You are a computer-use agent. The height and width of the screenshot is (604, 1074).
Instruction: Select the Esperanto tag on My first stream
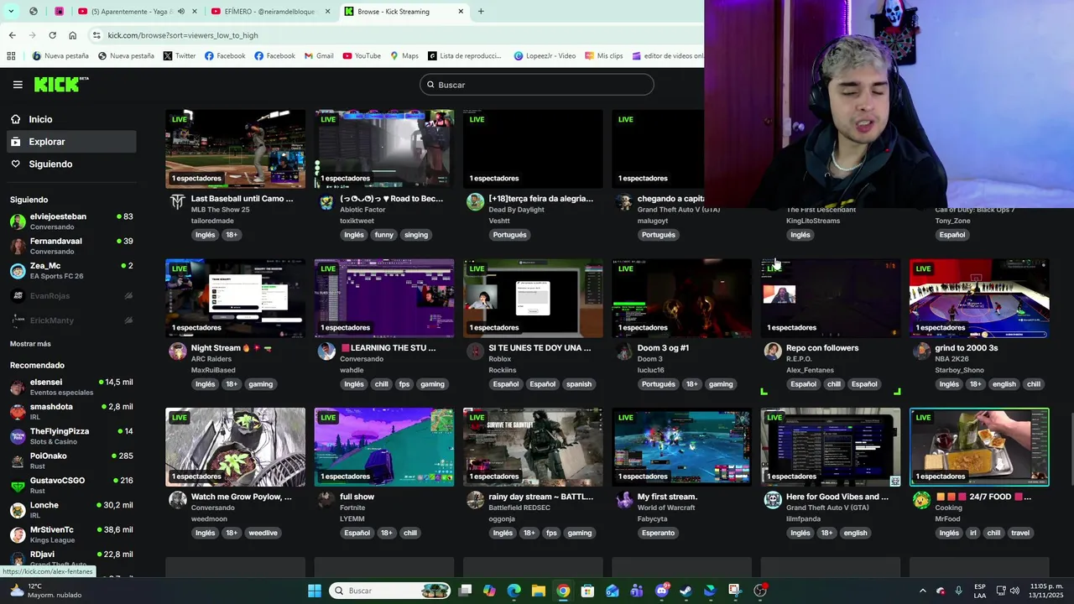pyautogui.click(x=659, y=533)
